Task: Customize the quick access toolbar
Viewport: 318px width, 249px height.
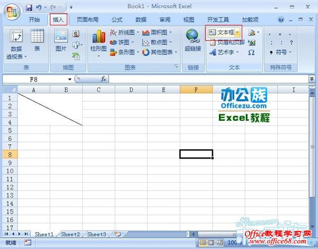Action: coord(71,7)
